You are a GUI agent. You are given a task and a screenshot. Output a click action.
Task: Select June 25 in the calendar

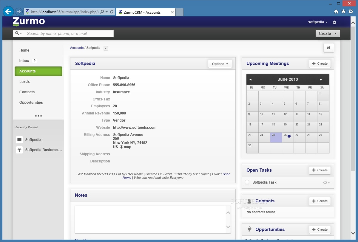[276, 138]
